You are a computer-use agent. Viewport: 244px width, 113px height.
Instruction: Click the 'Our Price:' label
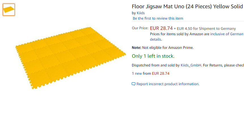[140, 28]
